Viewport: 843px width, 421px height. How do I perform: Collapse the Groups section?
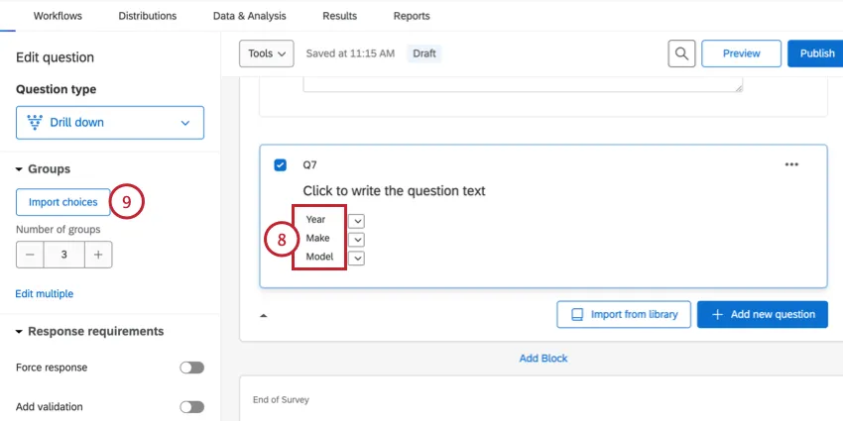[19, 169]
